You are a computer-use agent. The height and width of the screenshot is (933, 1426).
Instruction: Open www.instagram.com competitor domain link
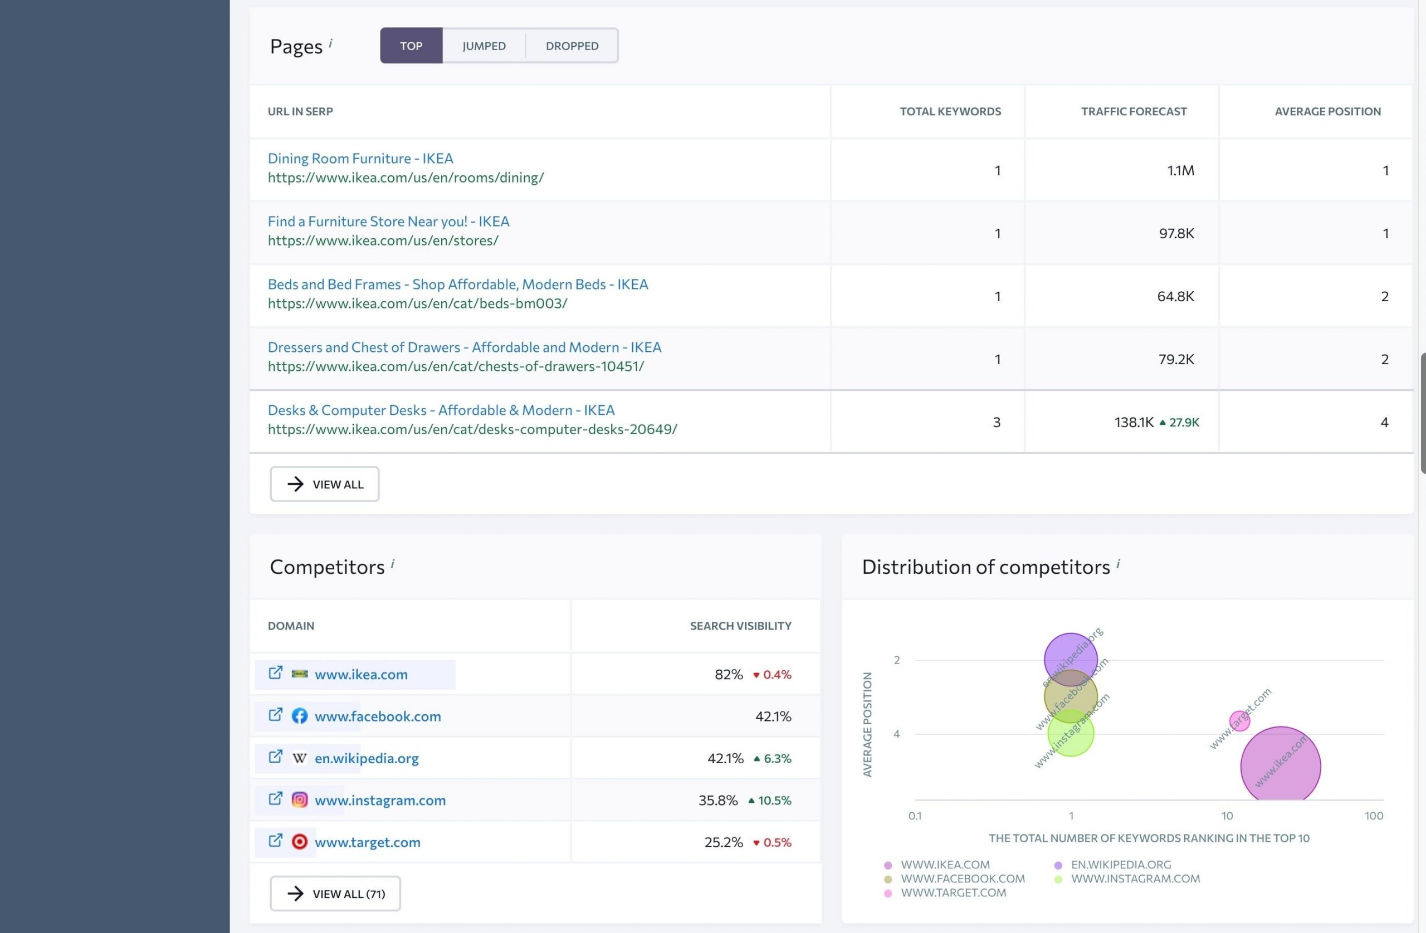point(380,800)
